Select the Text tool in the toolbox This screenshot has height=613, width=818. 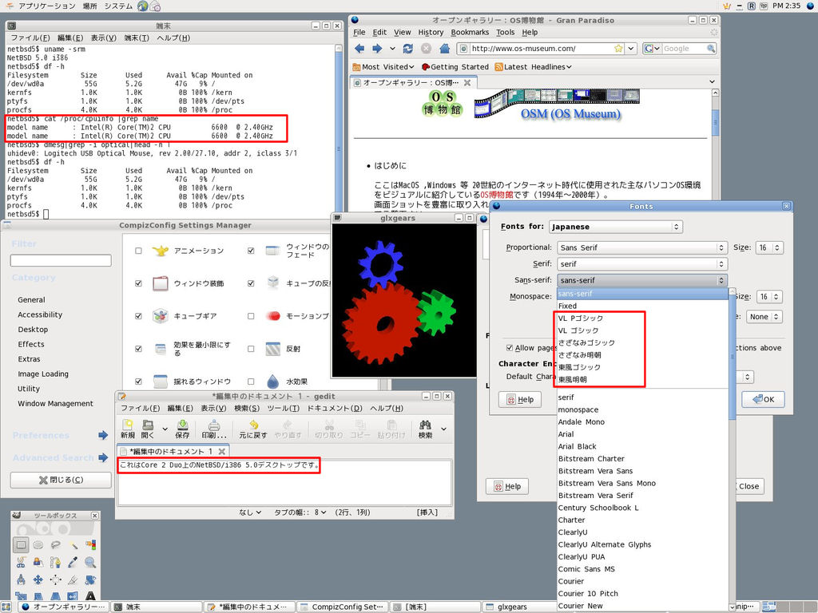pyautogui.click(x=90, y=595)
